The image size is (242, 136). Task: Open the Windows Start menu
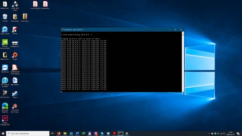tap(3, 133)
